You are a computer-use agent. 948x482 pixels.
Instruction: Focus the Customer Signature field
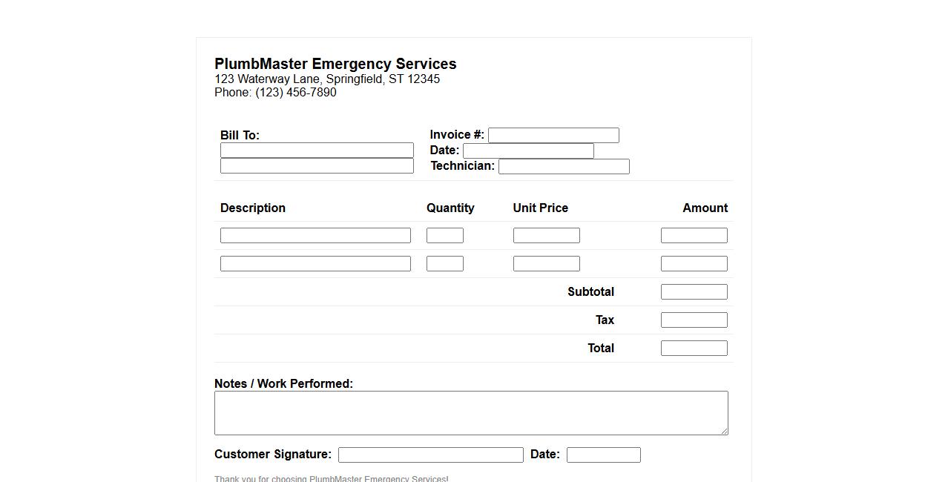tap(431, 455)
